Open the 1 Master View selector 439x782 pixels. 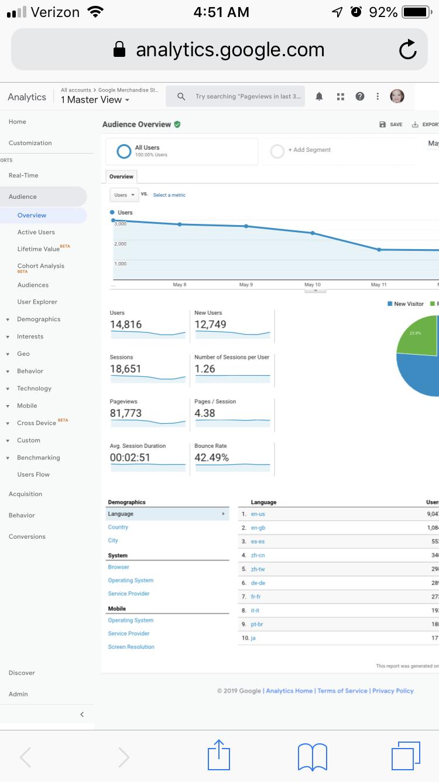coord(95,100)
